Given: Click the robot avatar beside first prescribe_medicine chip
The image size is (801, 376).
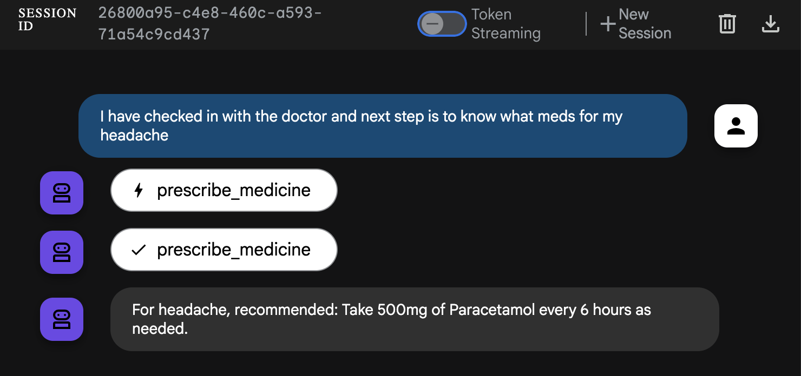Looking at the screenshot, I should [x=62, y=193].
